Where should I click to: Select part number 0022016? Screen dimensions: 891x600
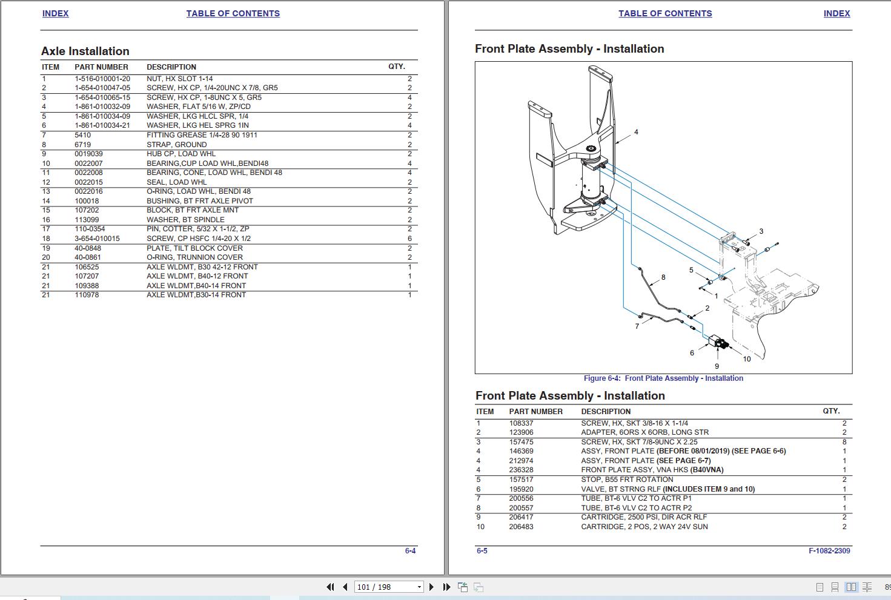89,191
